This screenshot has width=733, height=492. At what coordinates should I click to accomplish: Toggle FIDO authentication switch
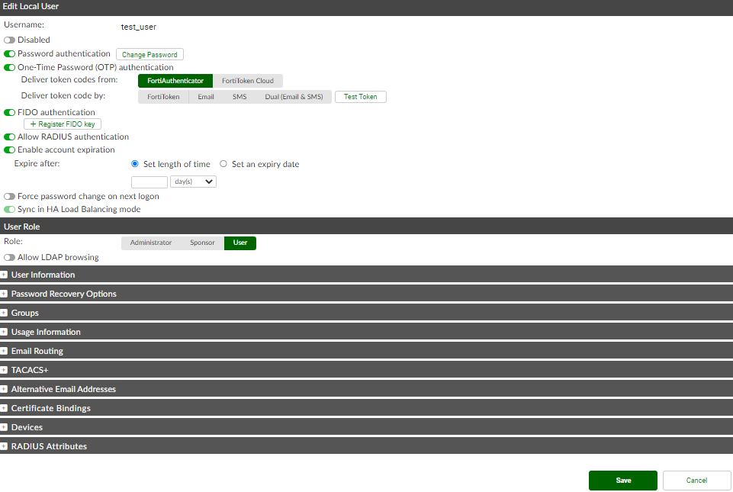[x=9, y=112]
